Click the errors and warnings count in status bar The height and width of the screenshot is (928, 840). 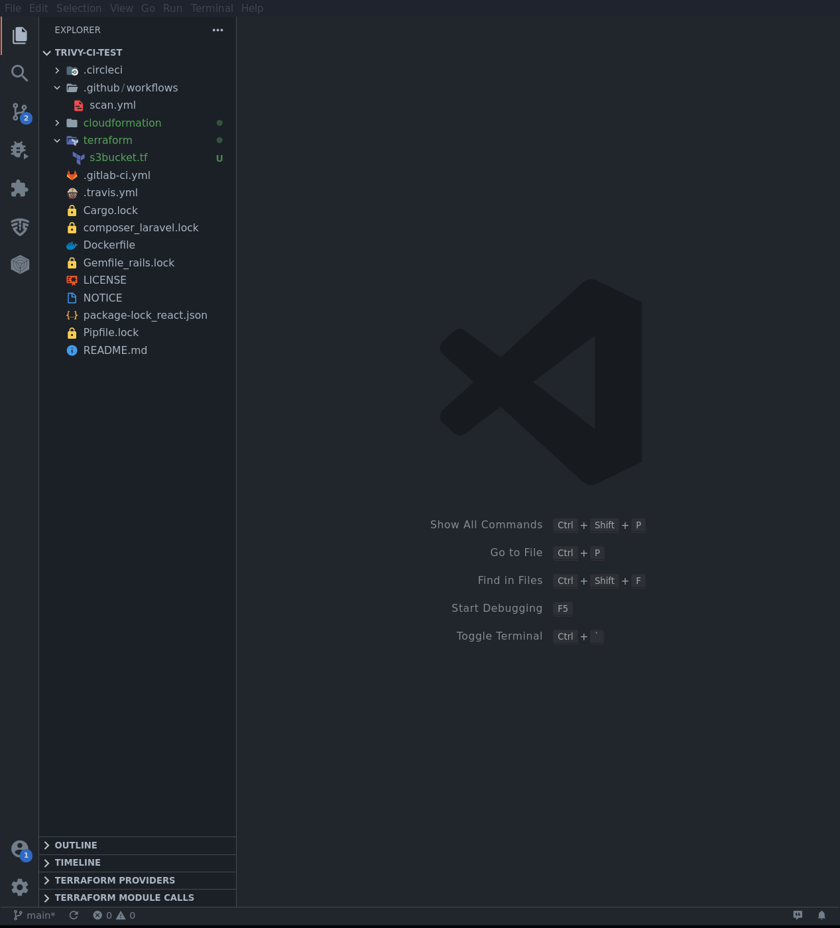114,915
